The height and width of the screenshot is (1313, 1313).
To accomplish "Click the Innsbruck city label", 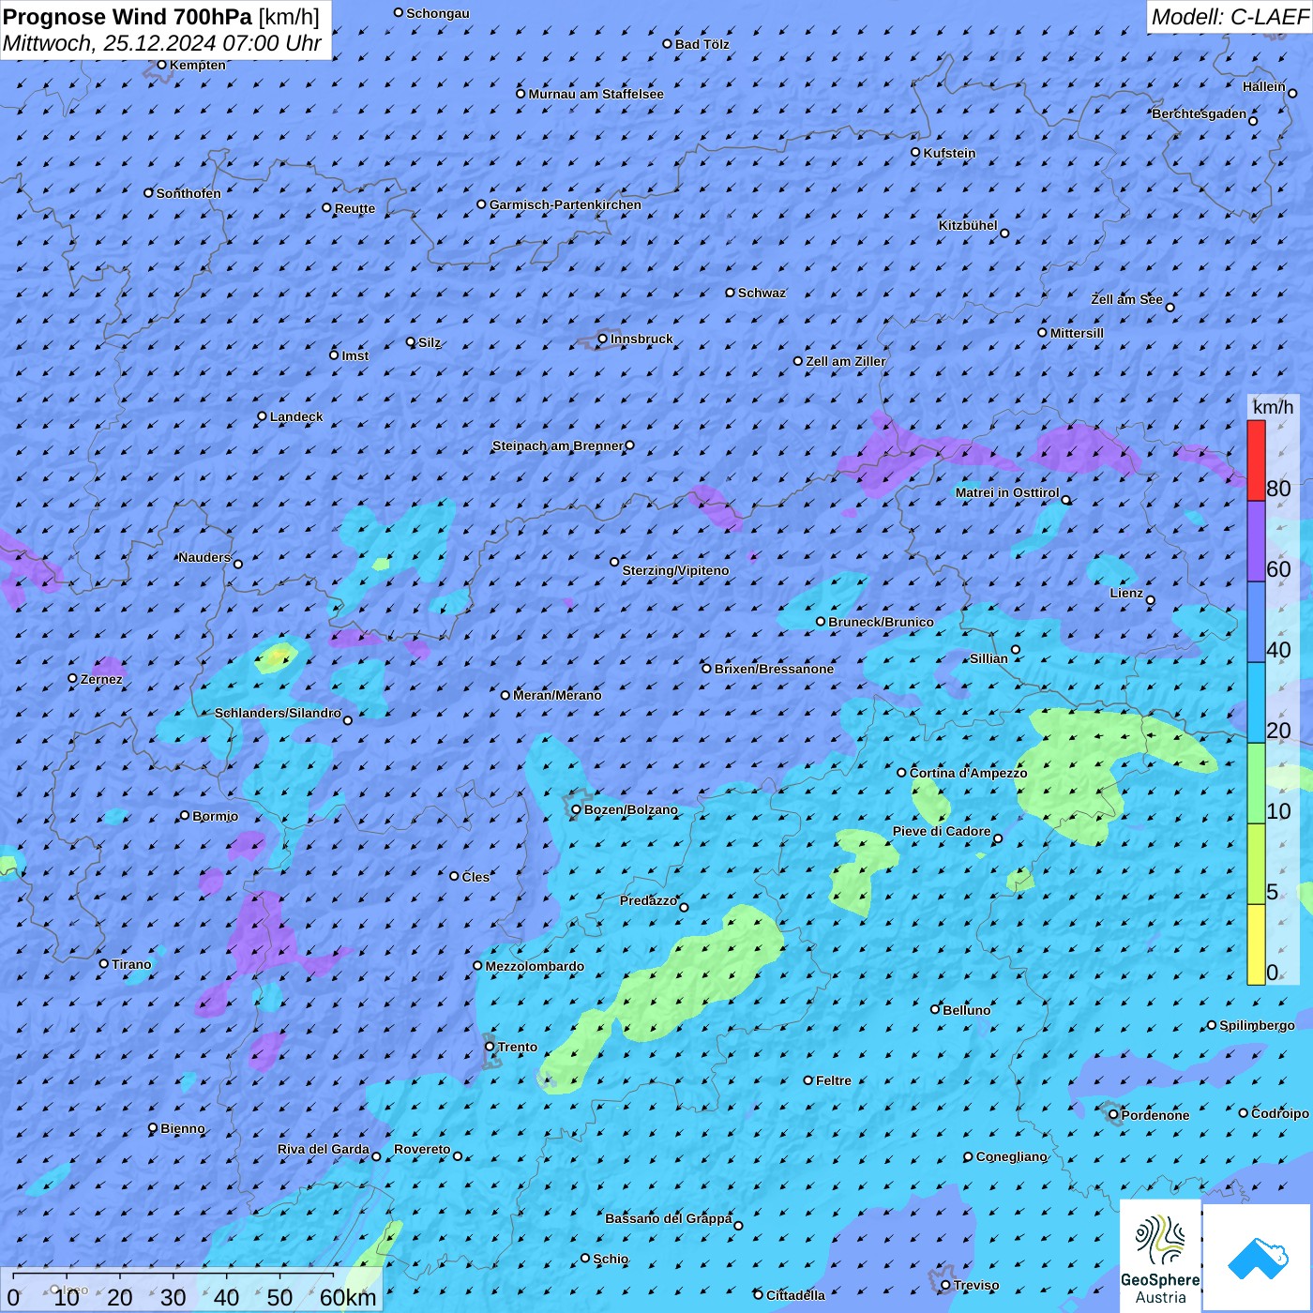I will [x=641, y=339].
